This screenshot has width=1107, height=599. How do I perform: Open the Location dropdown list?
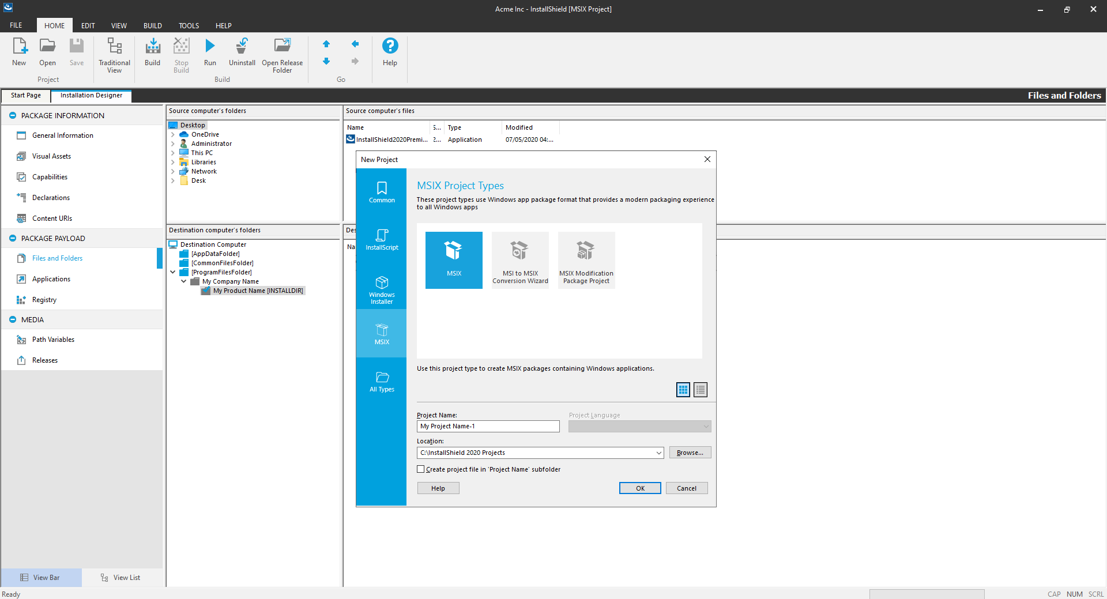coord(658,453)
